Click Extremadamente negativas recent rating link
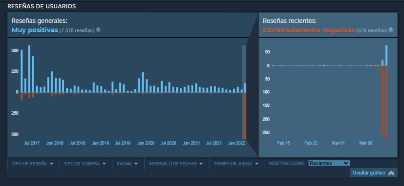 [x=309, y=30]
